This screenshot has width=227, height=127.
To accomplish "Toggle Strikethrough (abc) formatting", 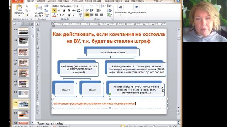I will click(x=74, y=10).
